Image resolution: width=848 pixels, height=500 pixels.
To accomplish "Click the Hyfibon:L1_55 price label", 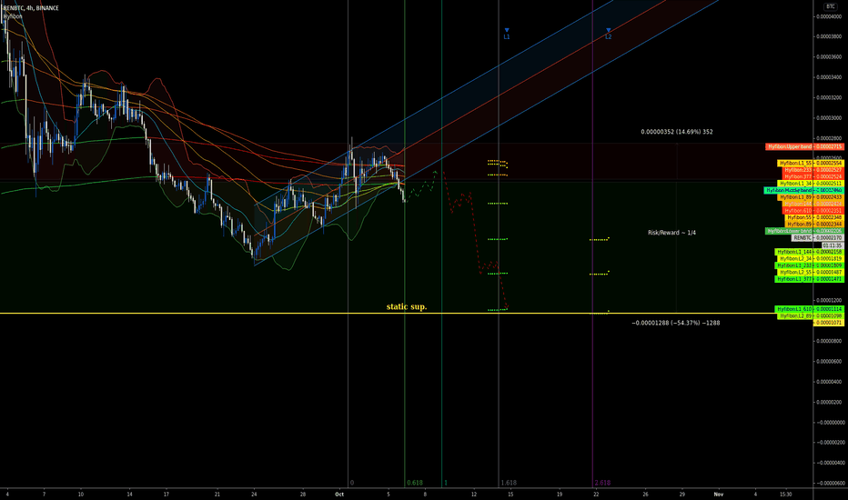I will pyautogui.click(x=811, y=164).
